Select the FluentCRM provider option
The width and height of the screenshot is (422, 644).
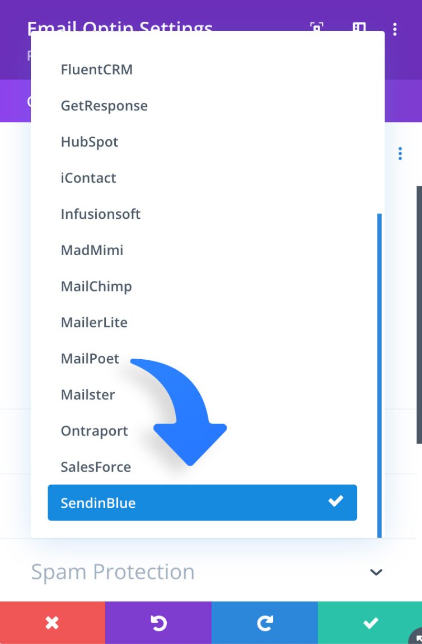tap(96, 69)
